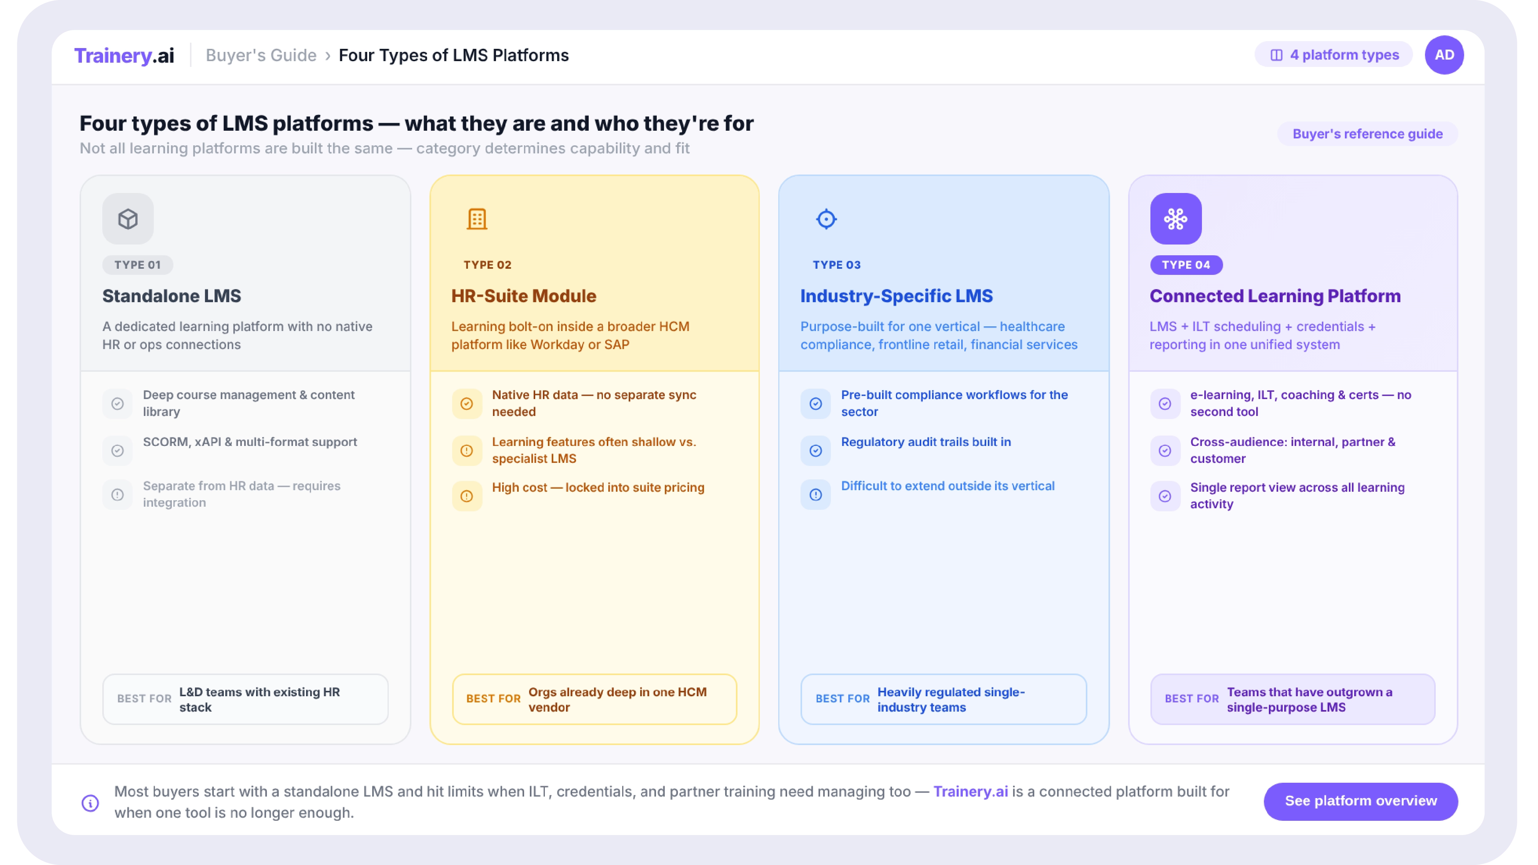Image resolution: width=1538 pixels, height=865 pixels.
Task: Click e-learning, ILT, coaching & certs text
Action: point(1300,403)
